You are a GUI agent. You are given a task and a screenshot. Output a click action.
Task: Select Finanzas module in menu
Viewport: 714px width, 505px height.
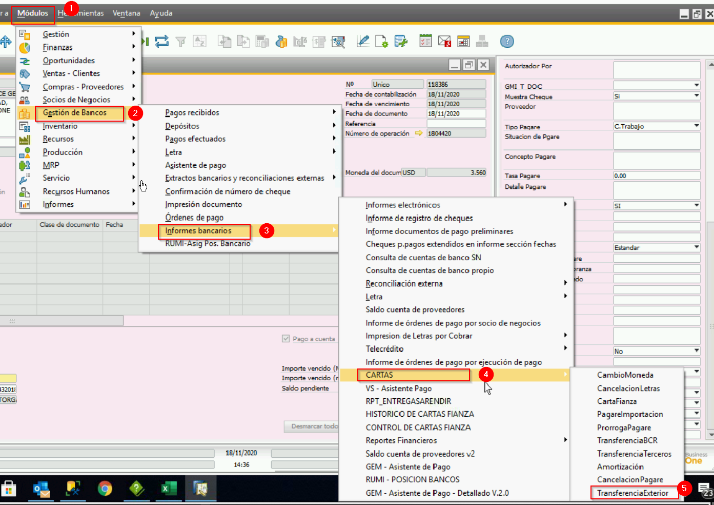pyautogui.click(x=57, y=47)
